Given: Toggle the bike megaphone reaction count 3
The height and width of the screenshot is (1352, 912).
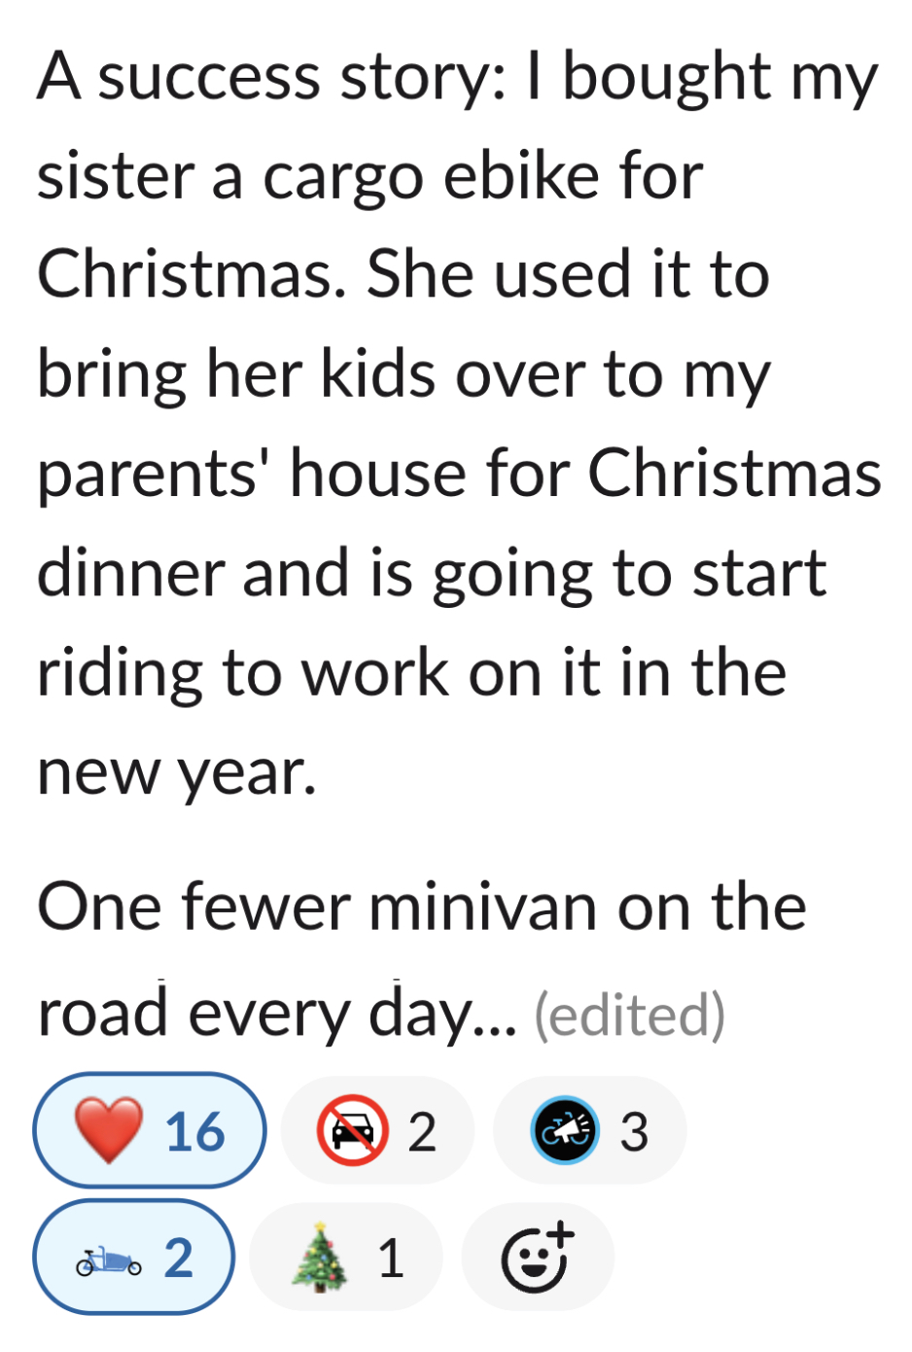Looking at the screenshot, I should coord(634,1131).
